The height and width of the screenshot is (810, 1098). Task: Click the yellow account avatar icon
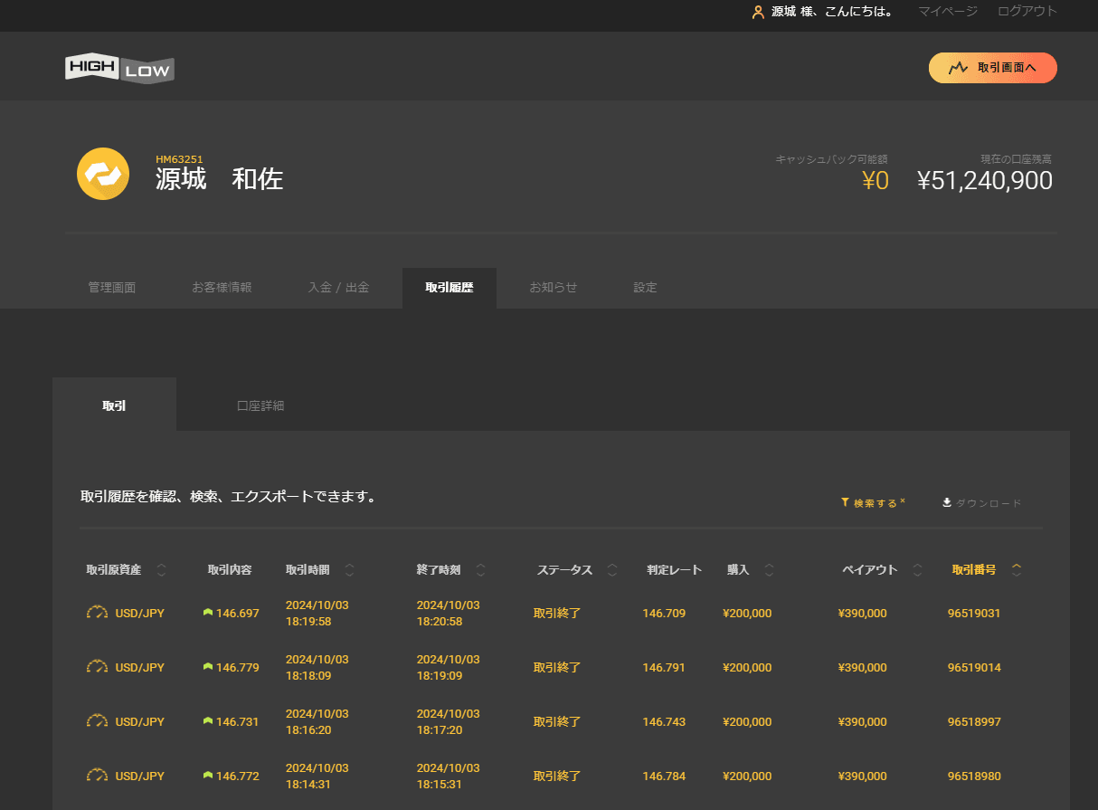103,174
